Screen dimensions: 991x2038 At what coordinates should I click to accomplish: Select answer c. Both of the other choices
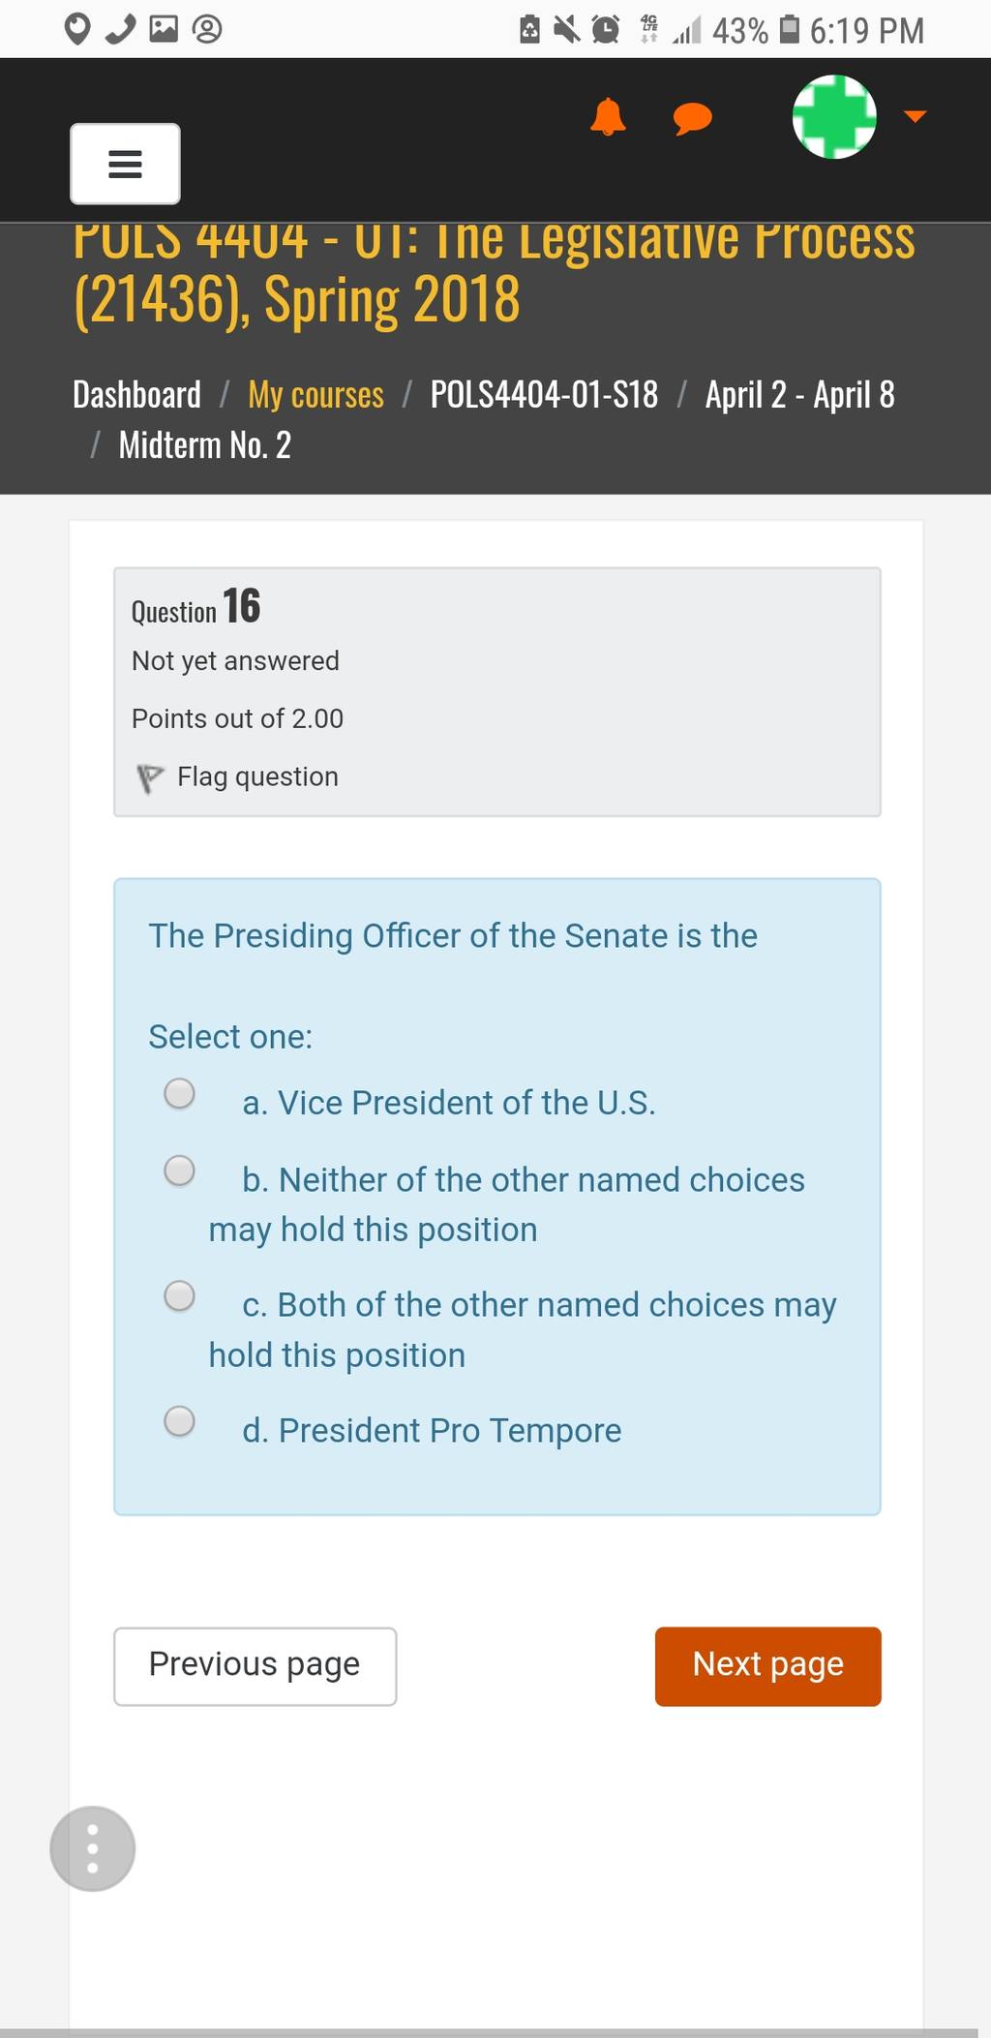pyautogui.click(x=179, y=1295)
